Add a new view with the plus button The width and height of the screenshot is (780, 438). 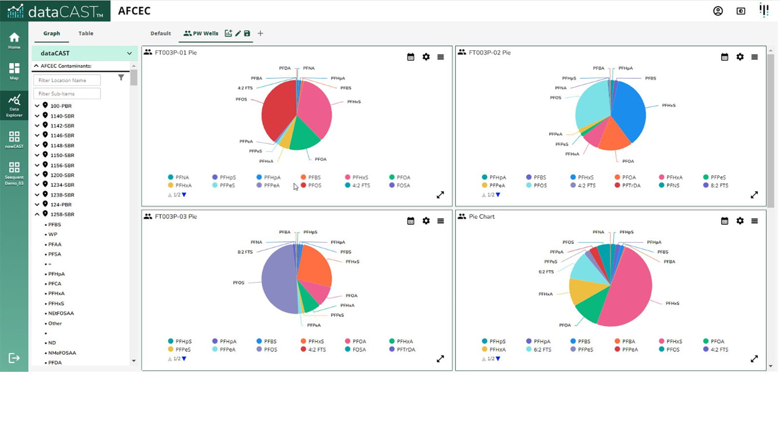click(260, 33)
